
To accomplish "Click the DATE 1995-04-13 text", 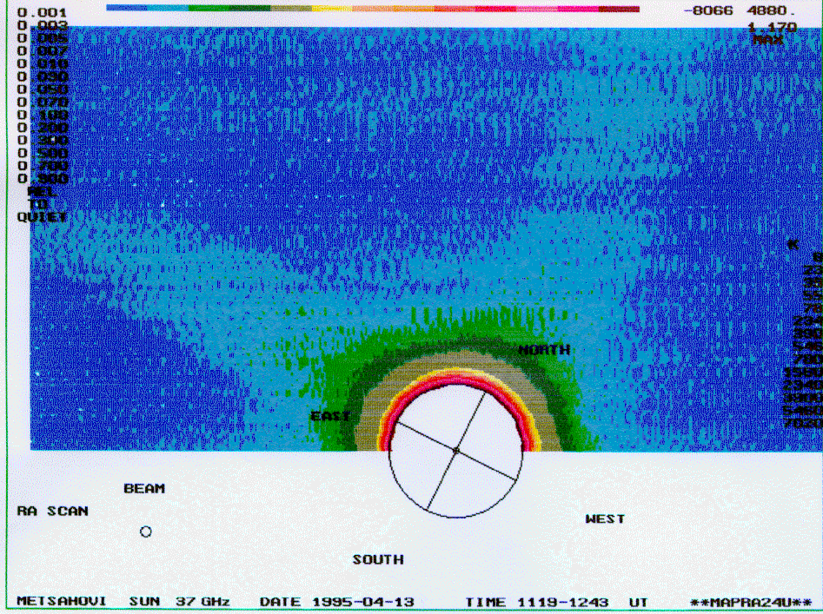I will coord(337,602).
